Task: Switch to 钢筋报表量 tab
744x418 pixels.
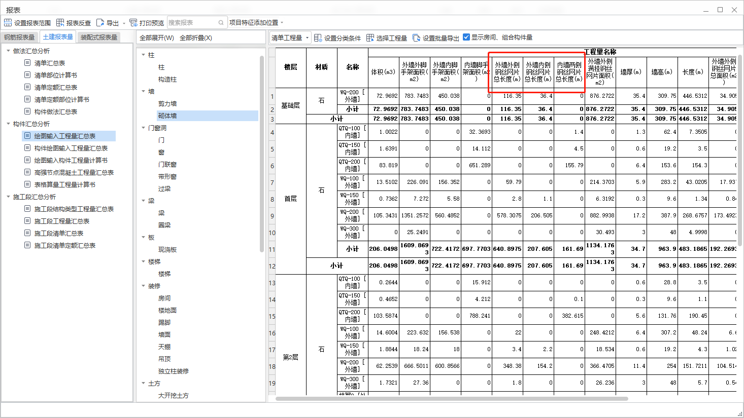Action: 19,37
